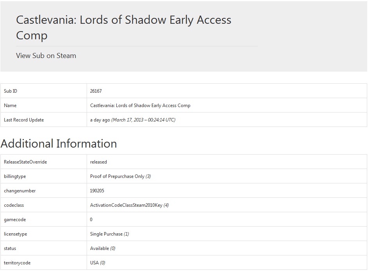
Task: Click the changenumber value 190205
Action: [x=97, y=191]
